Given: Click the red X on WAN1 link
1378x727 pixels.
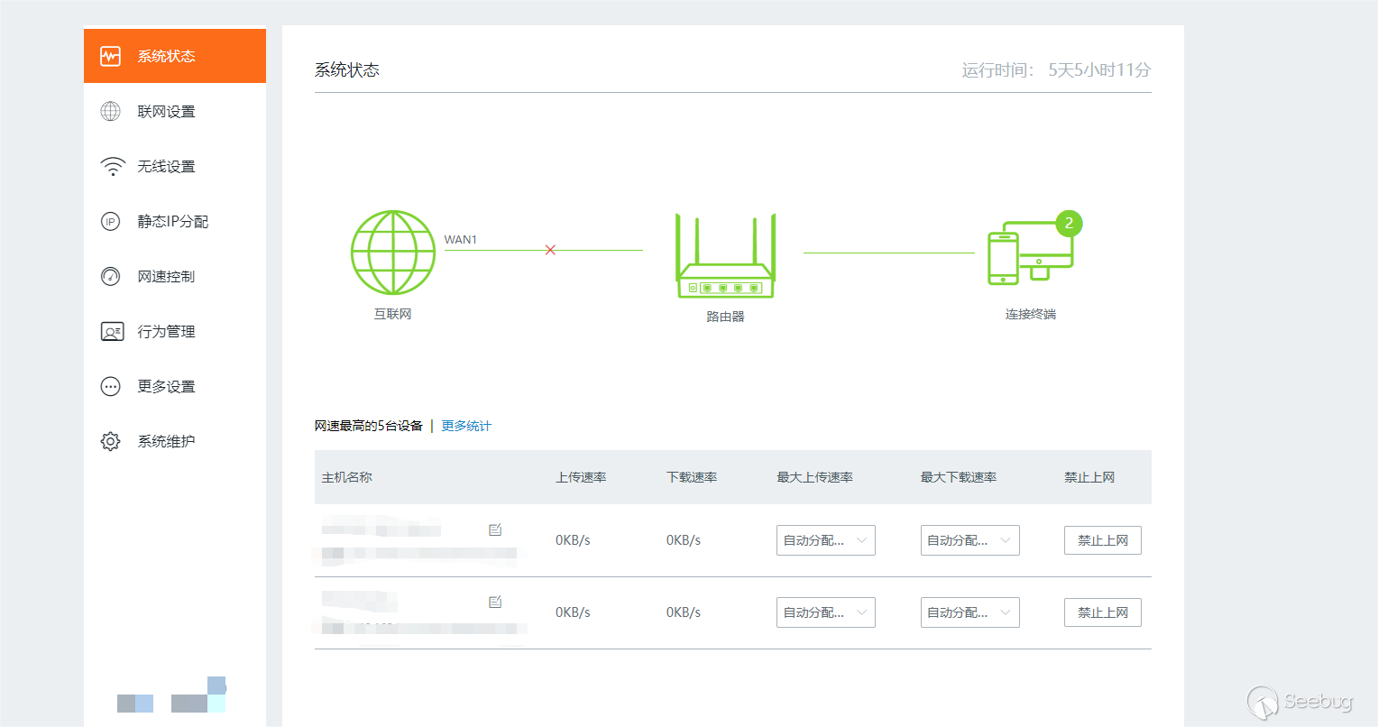Looking at the screenshot, I should (x=550, y=250).
